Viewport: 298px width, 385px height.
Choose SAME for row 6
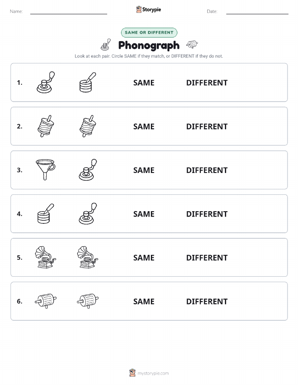tap(144, 301)
